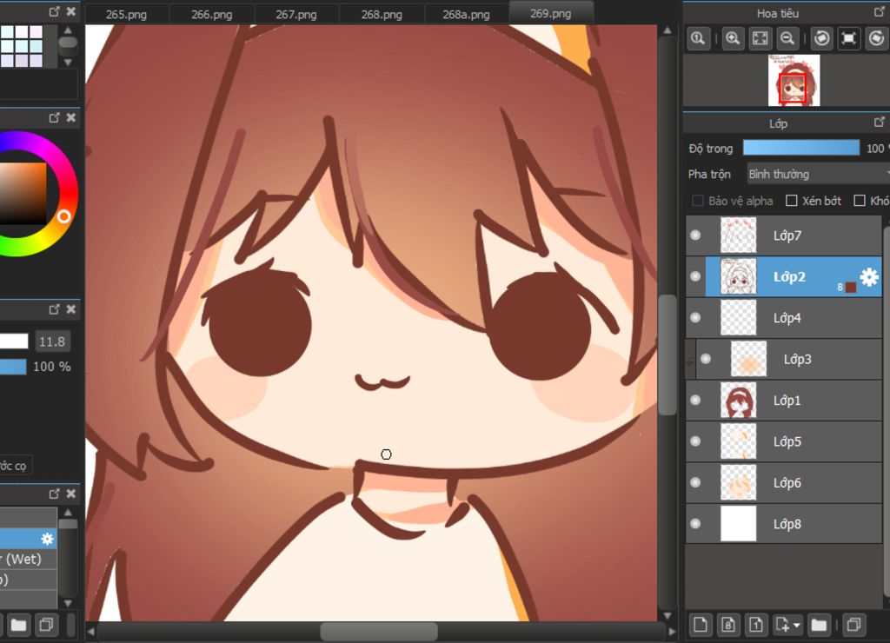Duplicate the current layer
Screen dimensions: 890x643
pyautogui.click(x=853, y=624)
